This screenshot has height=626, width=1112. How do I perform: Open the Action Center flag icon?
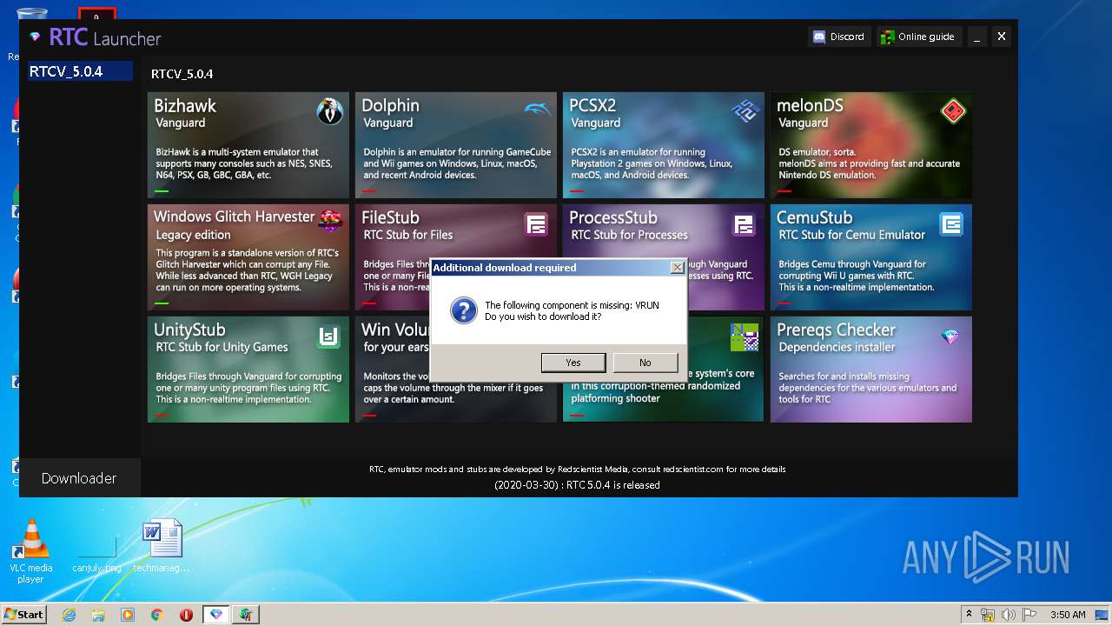pyautogui.click(x=1029, y=615)
